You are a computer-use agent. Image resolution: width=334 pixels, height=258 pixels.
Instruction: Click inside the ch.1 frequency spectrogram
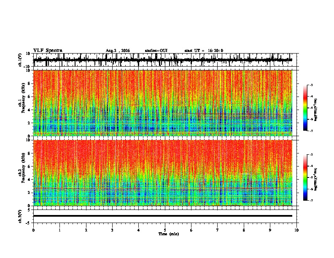(162, 103)
